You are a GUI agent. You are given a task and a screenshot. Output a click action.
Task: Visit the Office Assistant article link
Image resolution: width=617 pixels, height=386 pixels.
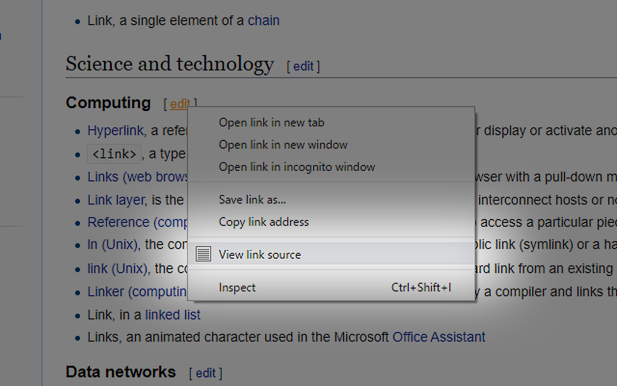(x=439, y=337)
